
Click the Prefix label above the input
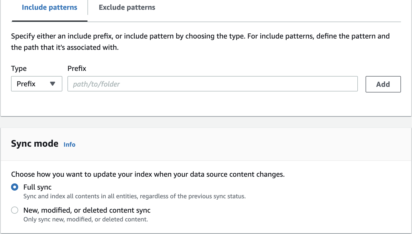(77, 69)
